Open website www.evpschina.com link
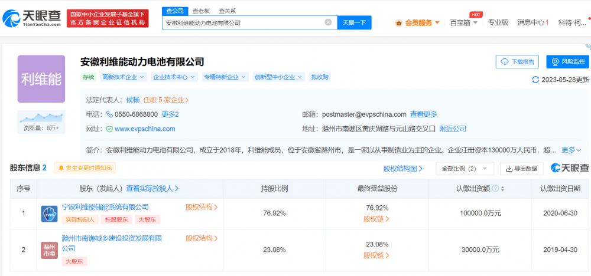591x276 pixels. tap(145, 129)
